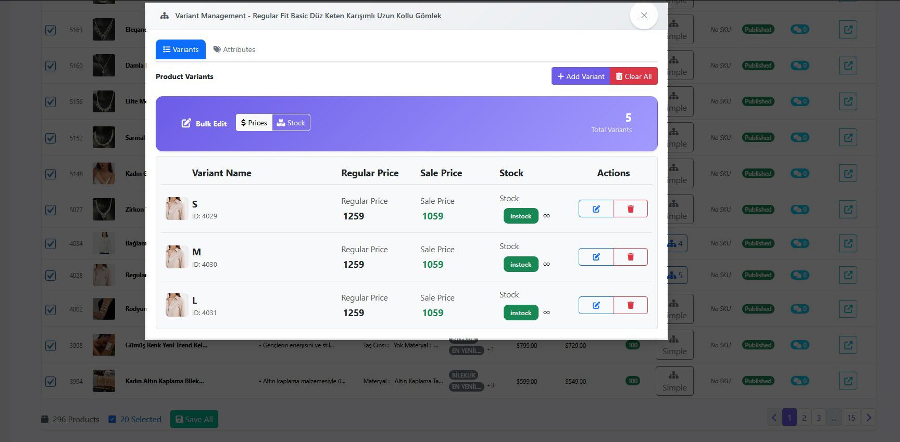Edit the L variant with pencil icon

point(596,305)
